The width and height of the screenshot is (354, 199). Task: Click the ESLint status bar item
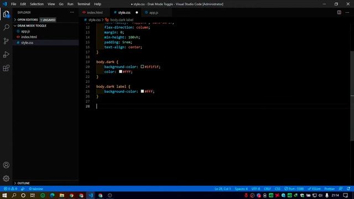(314, 189)
